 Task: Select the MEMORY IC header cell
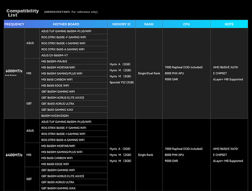(x=122, y=24)
